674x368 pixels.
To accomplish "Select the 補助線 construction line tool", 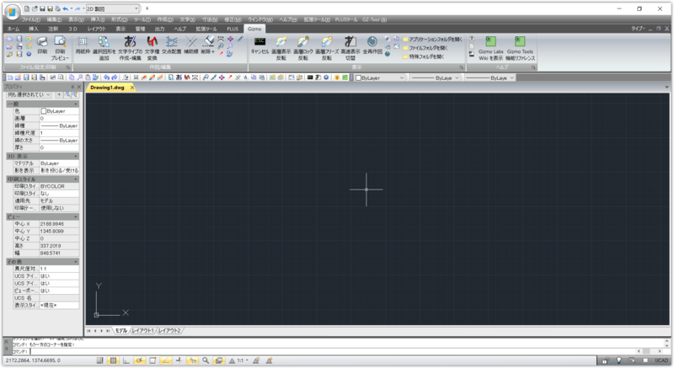I will (x=192, y=45).
